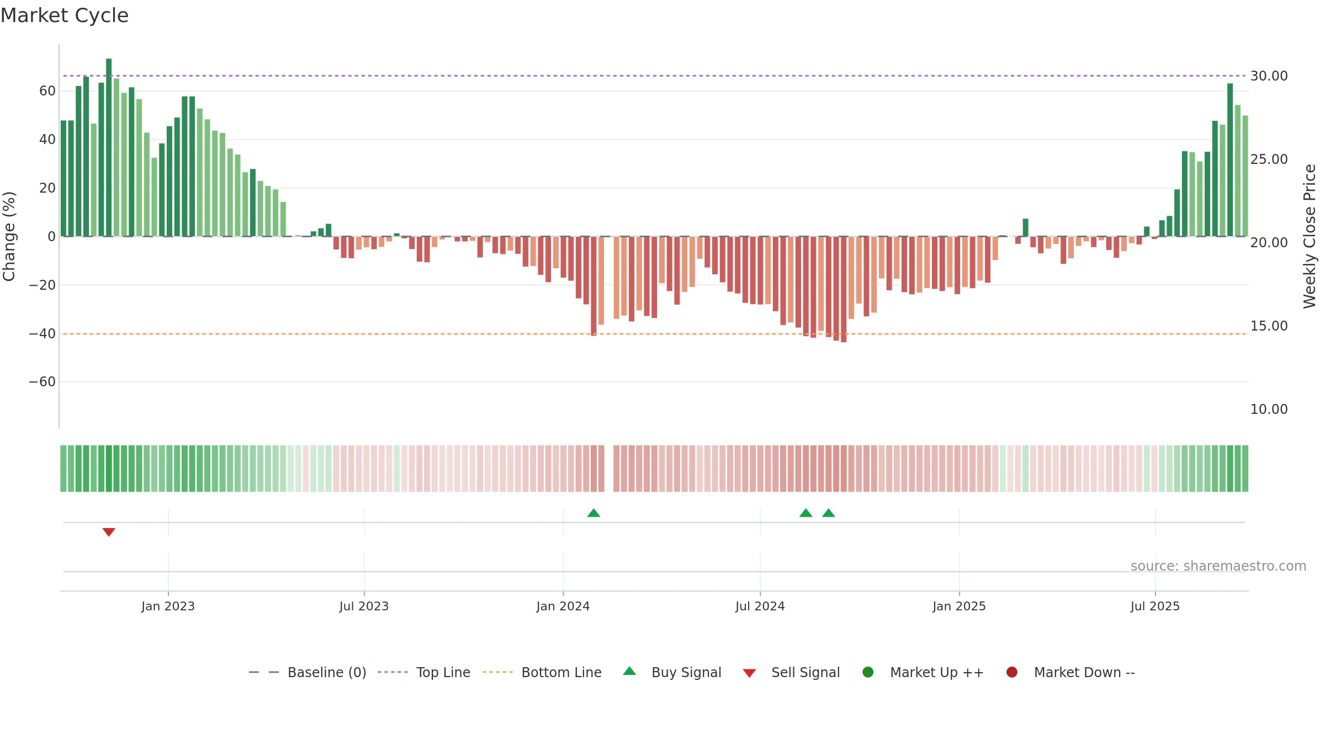Click the purple dotted Top Line legend swatch

pyautogui.click(x=393, y=672)
